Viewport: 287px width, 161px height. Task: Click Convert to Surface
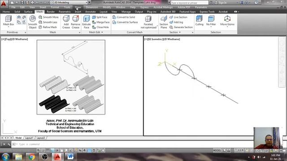point(125,22)
